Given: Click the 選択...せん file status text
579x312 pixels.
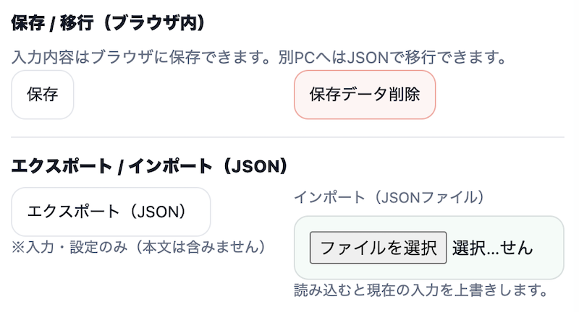Looking at the screenshot, I should coord(492,248).
